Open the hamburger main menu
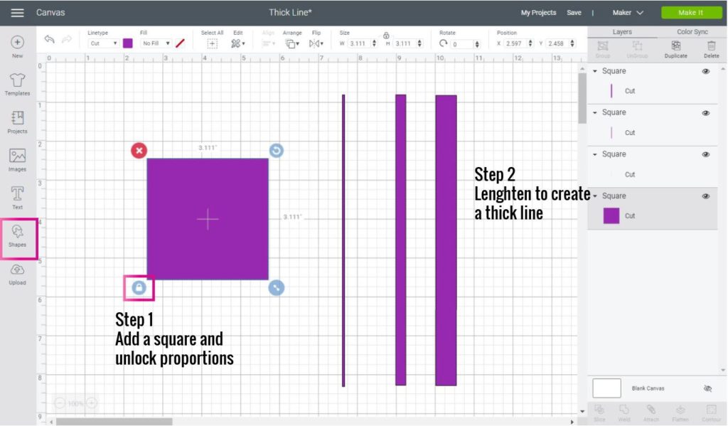Screen dimensions: 728x426 pos(17,13)
